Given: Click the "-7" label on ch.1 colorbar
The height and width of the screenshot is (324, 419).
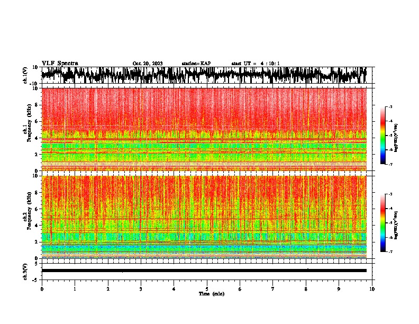Looking at the screenshot, I should point(390,164).
